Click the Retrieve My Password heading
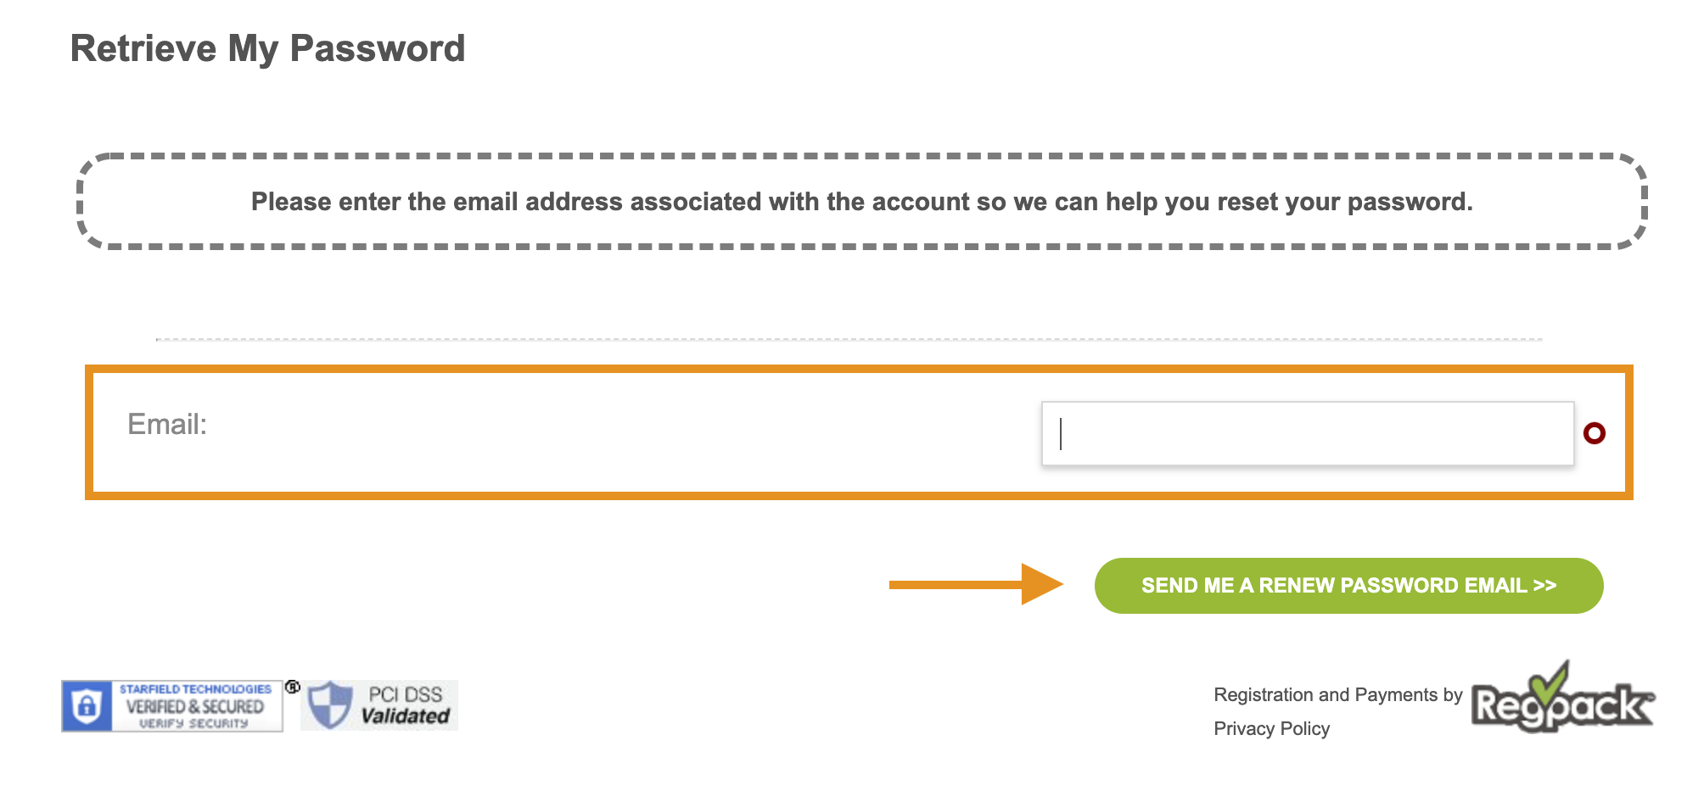 pos(267,48)
